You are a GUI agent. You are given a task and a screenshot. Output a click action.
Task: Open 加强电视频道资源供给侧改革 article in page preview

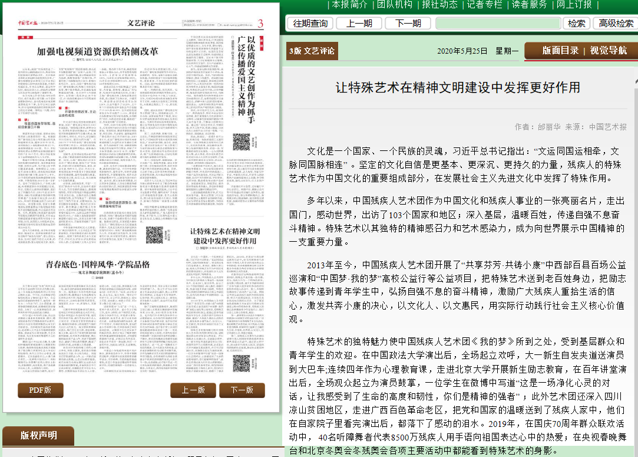(x=98, y=51)
